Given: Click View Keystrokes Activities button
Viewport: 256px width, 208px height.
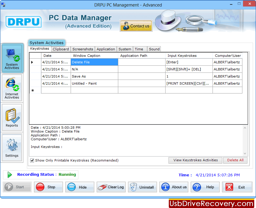Looking at the screenshot, I should point(195,160).
